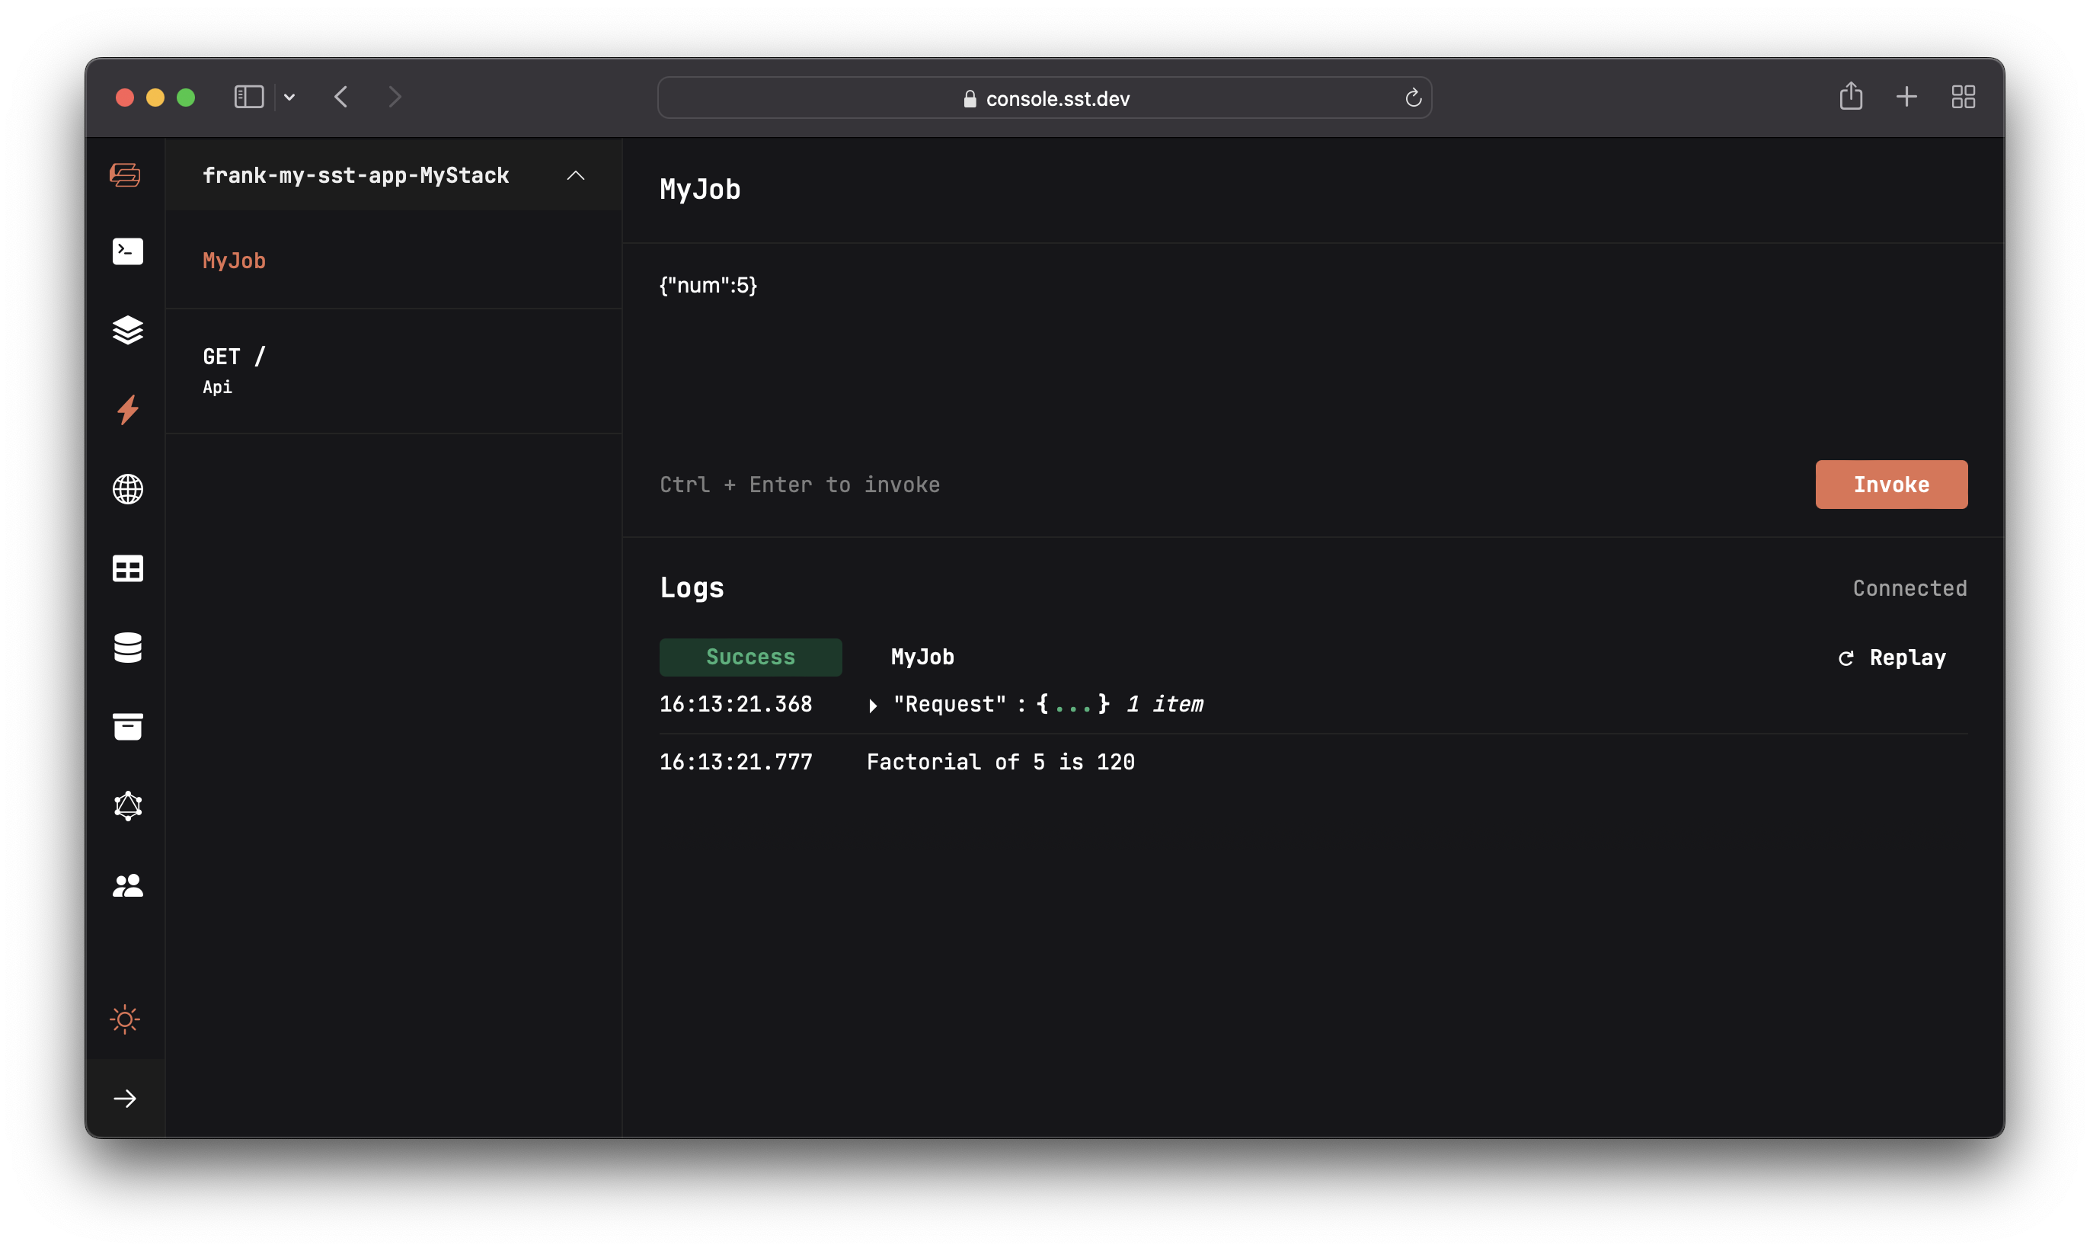Screen dimensions: 2090x1251
Task: Open the Cognito users panel icon
Action: [126, 885]
